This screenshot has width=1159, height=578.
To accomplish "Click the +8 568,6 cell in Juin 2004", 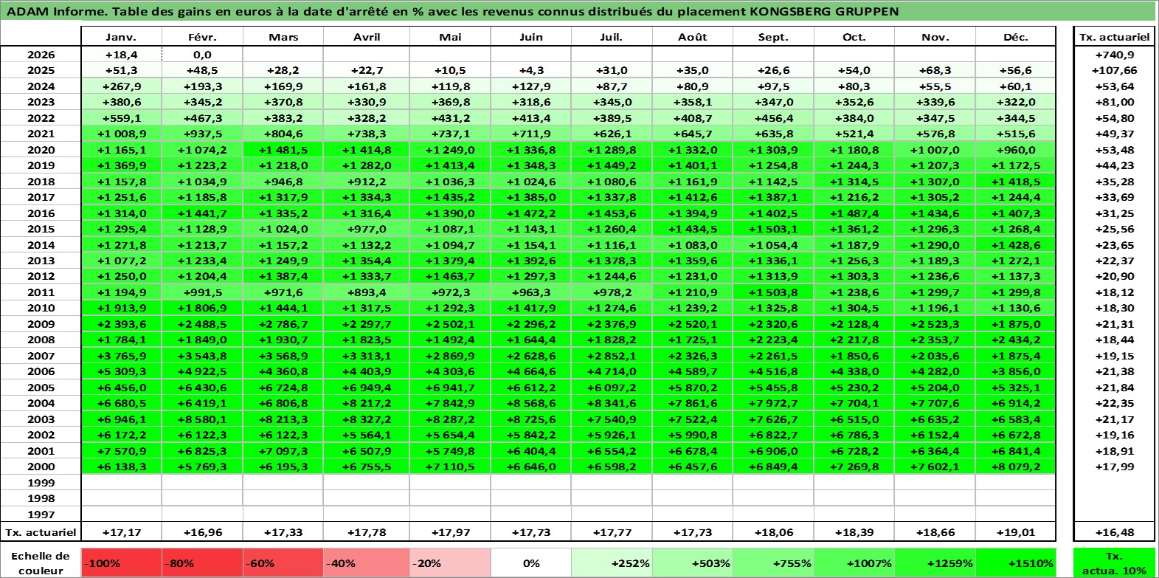I will click(x=530, y=403).
